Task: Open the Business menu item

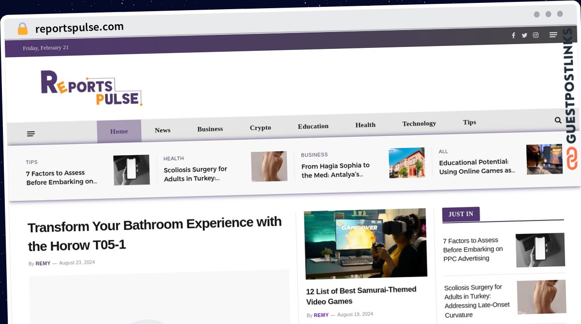Action: [x=210, y=129]
